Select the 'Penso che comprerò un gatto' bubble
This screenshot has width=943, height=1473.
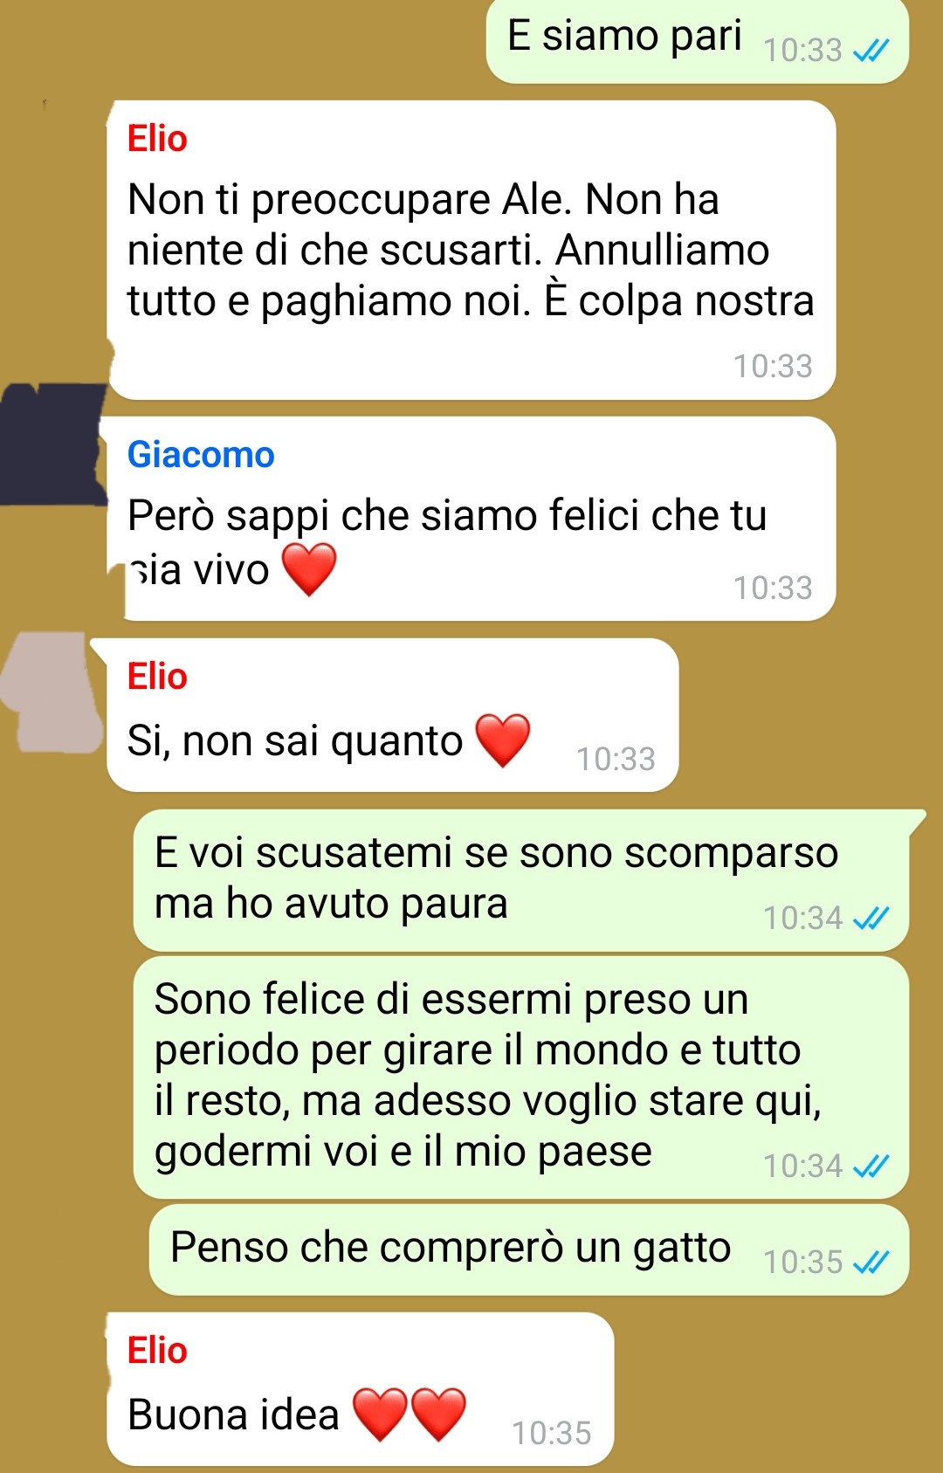pos(529,1249)
